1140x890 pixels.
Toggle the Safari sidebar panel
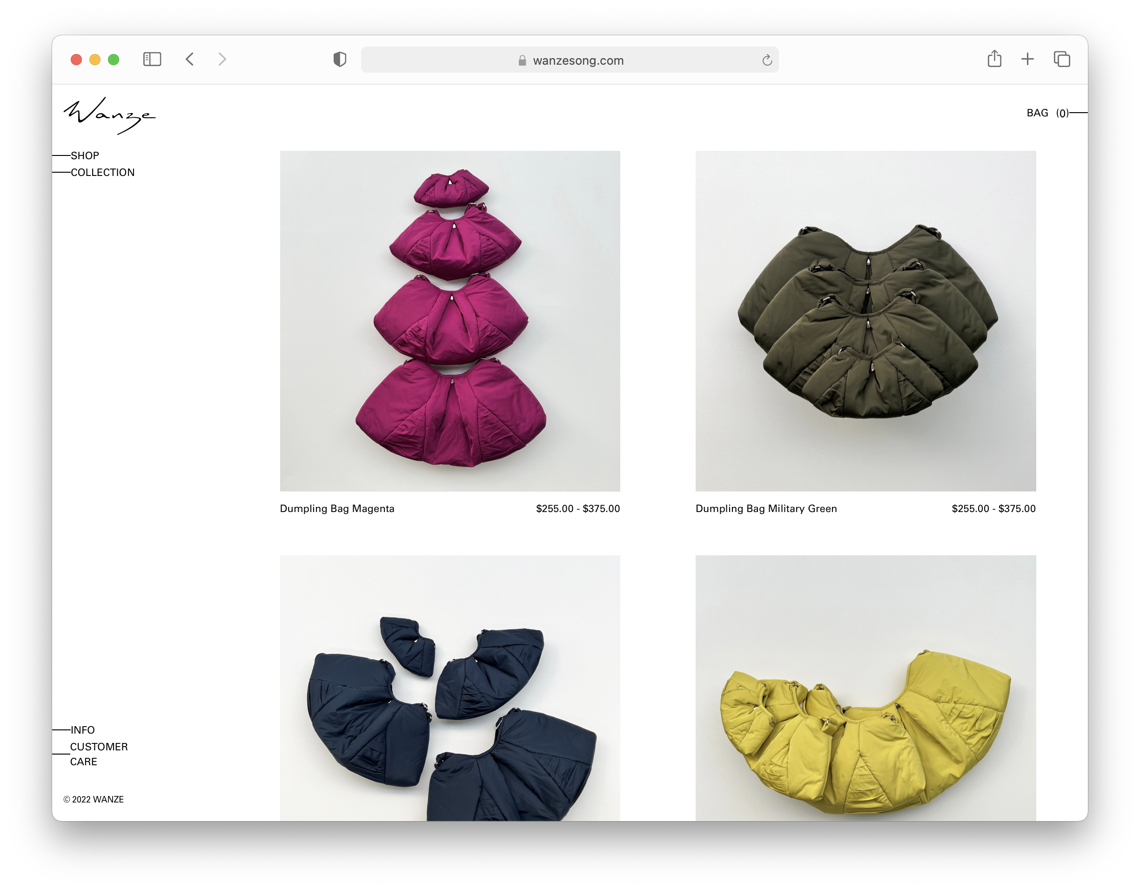152,59
